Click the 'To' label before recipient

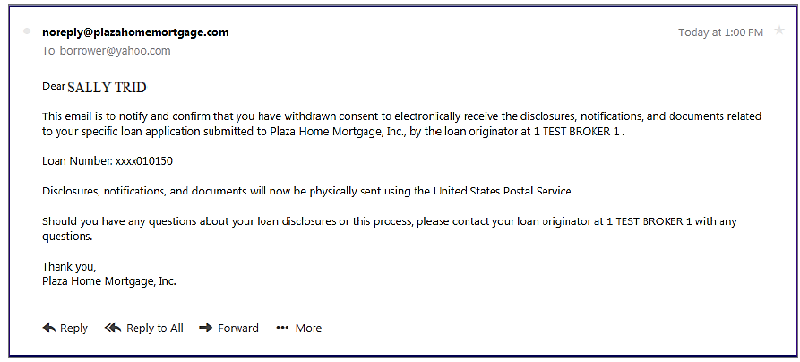[x=48, y=50]
